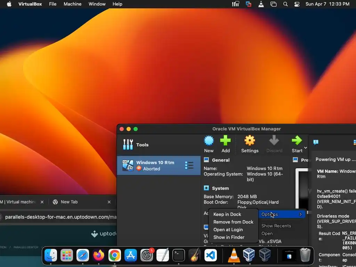Choose Remove from Dock

tap(233, 222)
